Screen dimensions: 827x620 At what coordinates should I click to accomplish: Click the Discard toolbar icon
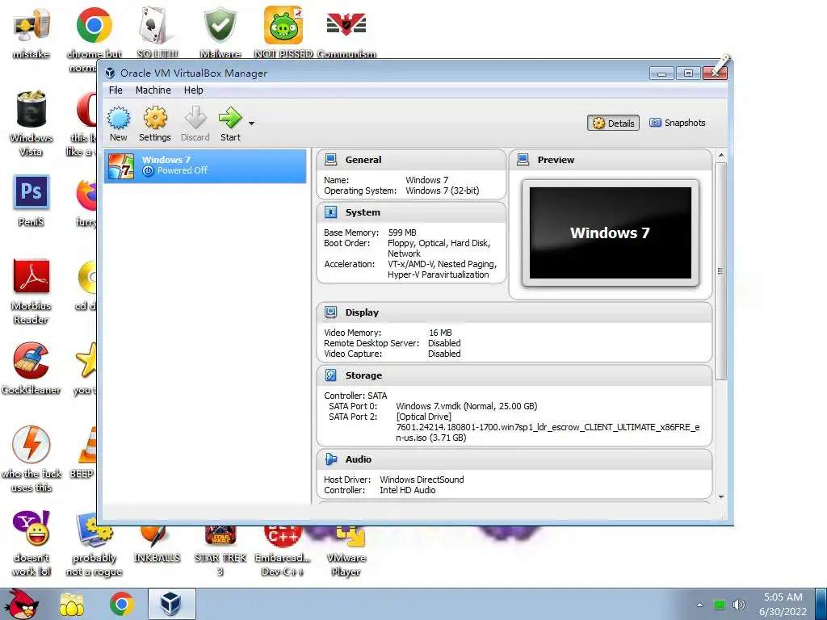195,118
